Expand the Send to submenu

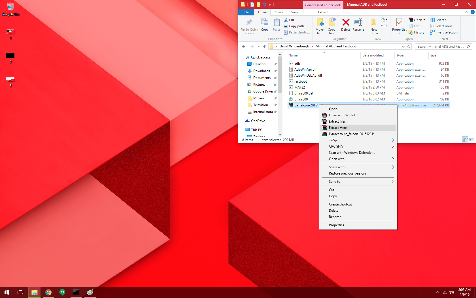click(x=358, y=182)
